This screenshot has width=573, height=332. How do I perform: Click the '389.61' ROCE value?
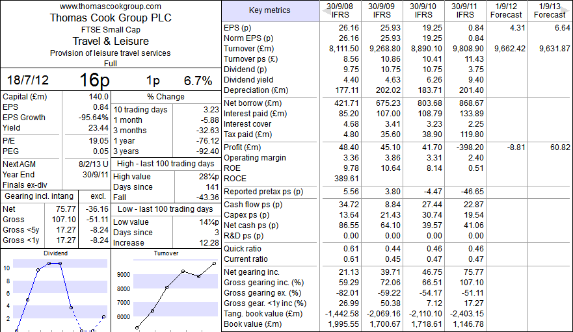tap(347, 179)
